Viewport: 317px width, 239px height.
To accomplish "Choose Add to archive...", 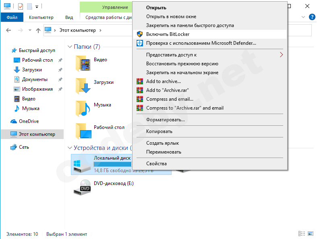I will coord(210,81).
